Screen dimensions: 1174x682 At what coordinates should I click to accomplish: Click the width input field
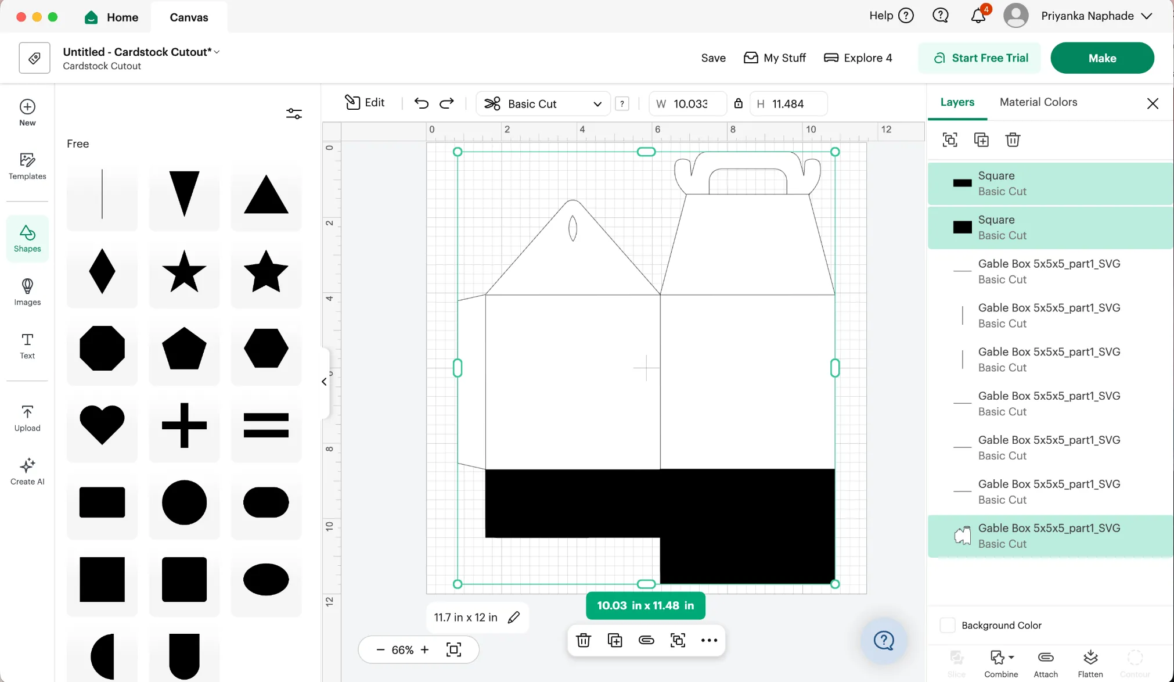coord(688,103)
